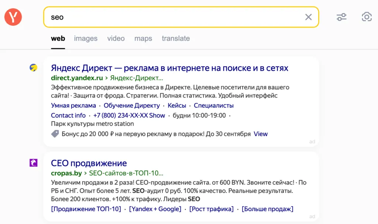The image size is (378, 224).
Task: Open the '[Продвижение ТОП-10]' sitelink
Action: click(x=86, y=209)
